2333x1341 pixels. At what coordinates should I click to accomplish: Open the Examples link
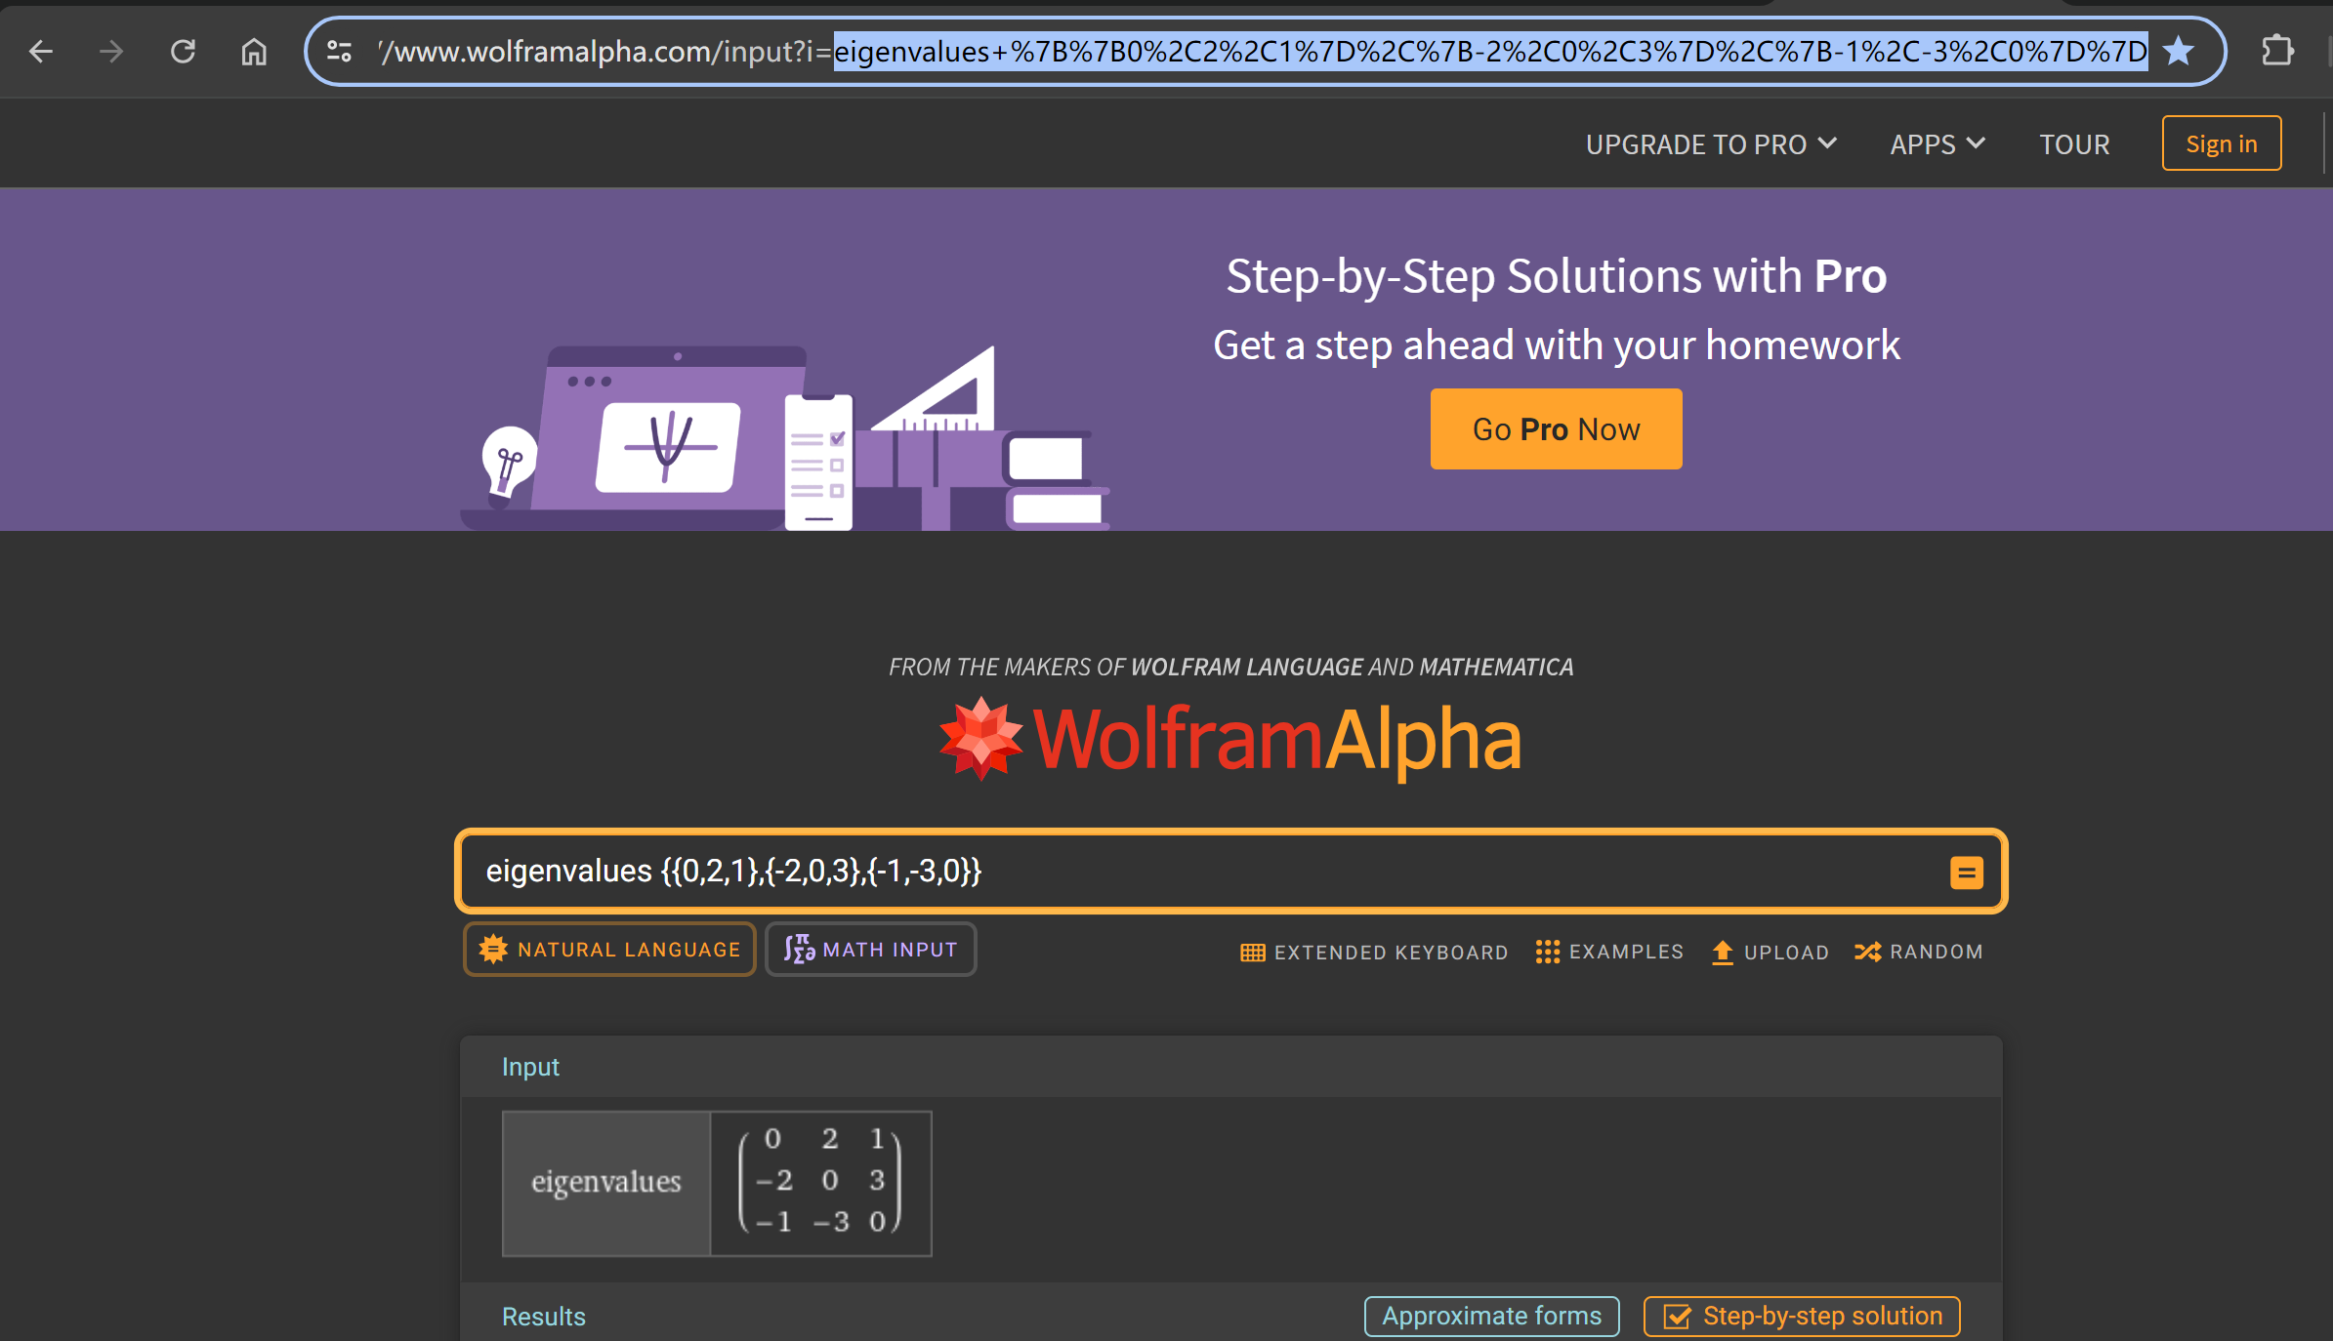1609,952
